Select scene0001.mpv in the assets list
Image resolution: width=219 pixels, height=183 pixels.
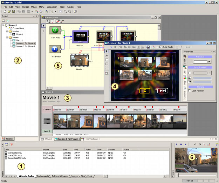[15, 156]
